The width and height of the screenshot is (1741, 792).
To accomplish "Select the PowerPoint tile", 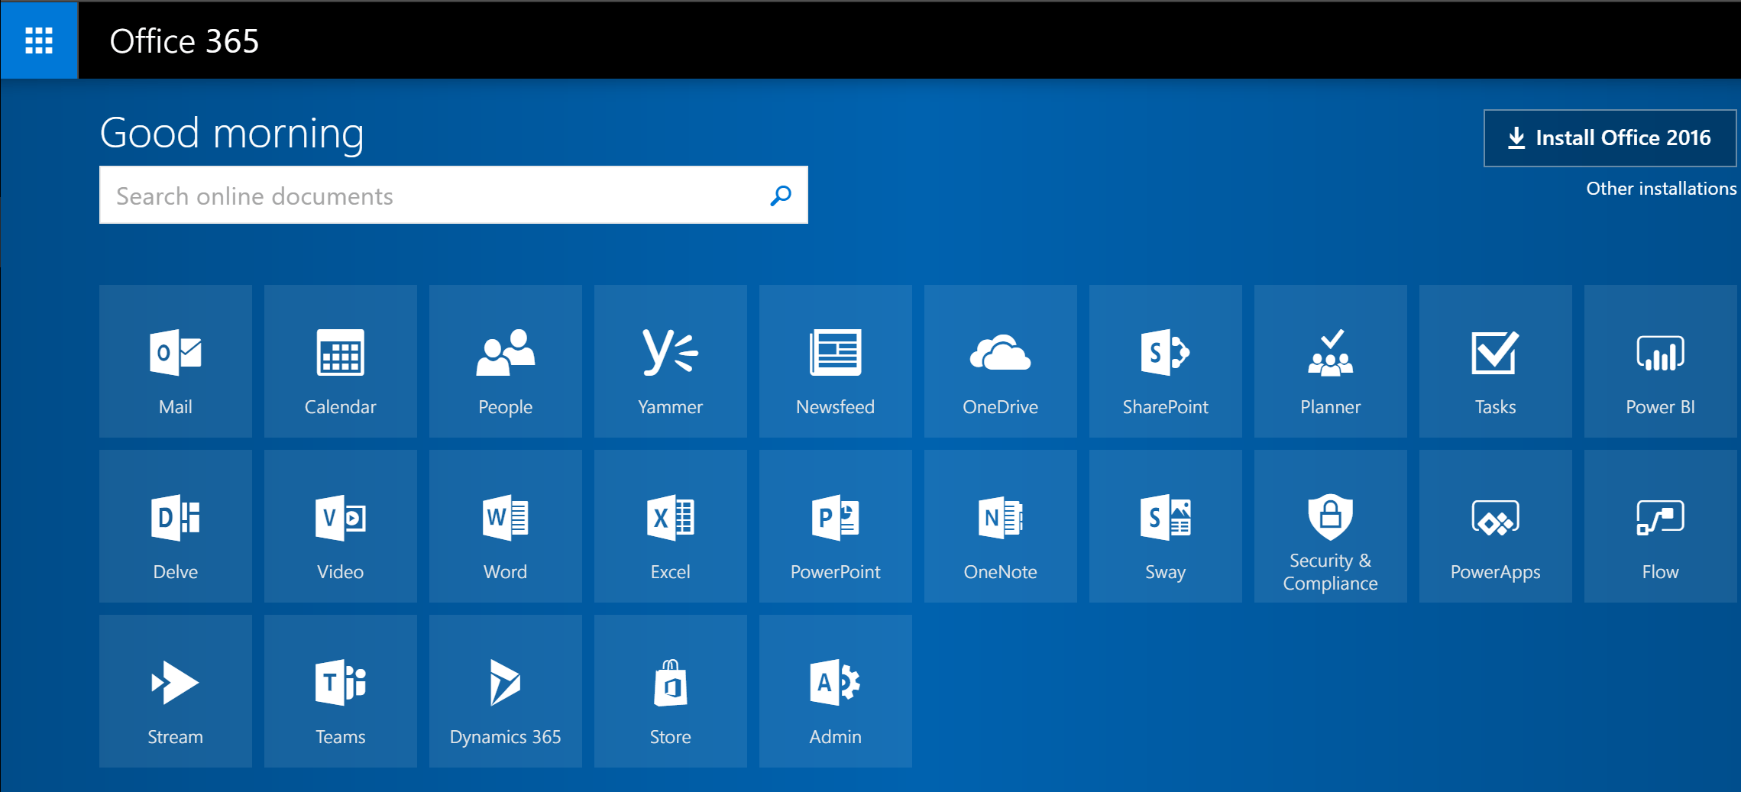I will coord(835,527).
